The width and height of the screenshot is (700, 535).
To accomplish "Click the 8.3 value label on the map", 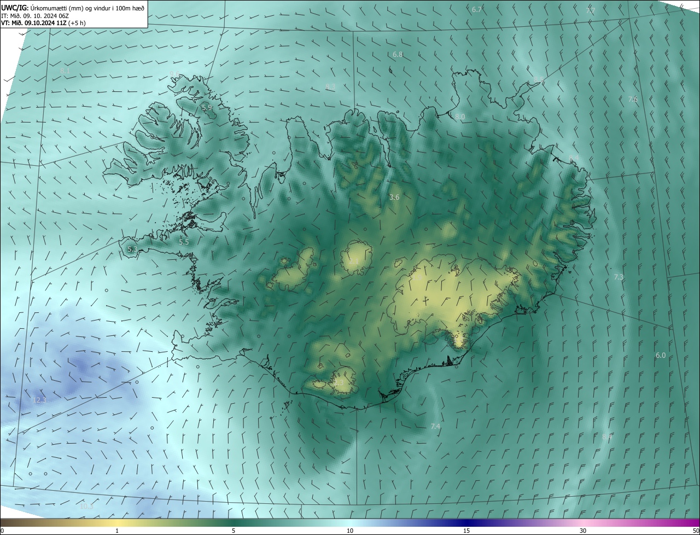I will (330, 87).
